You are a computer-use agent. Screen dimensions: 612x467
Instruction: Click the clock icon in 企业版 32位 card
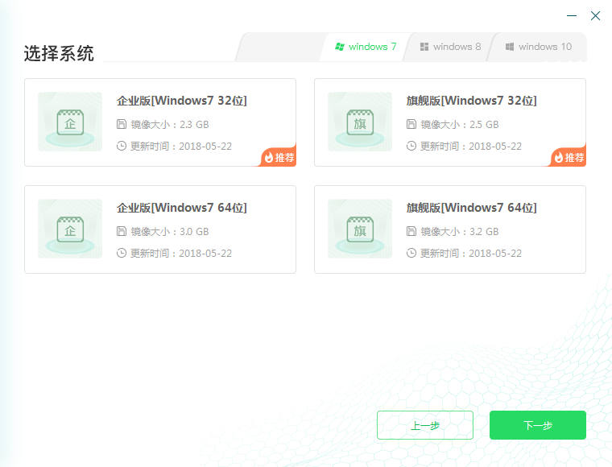(122, 146)
